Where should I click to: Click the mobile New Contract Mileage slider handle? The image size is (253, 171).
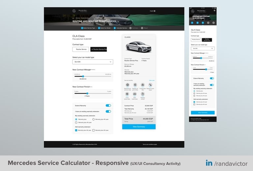coord(201,58)
